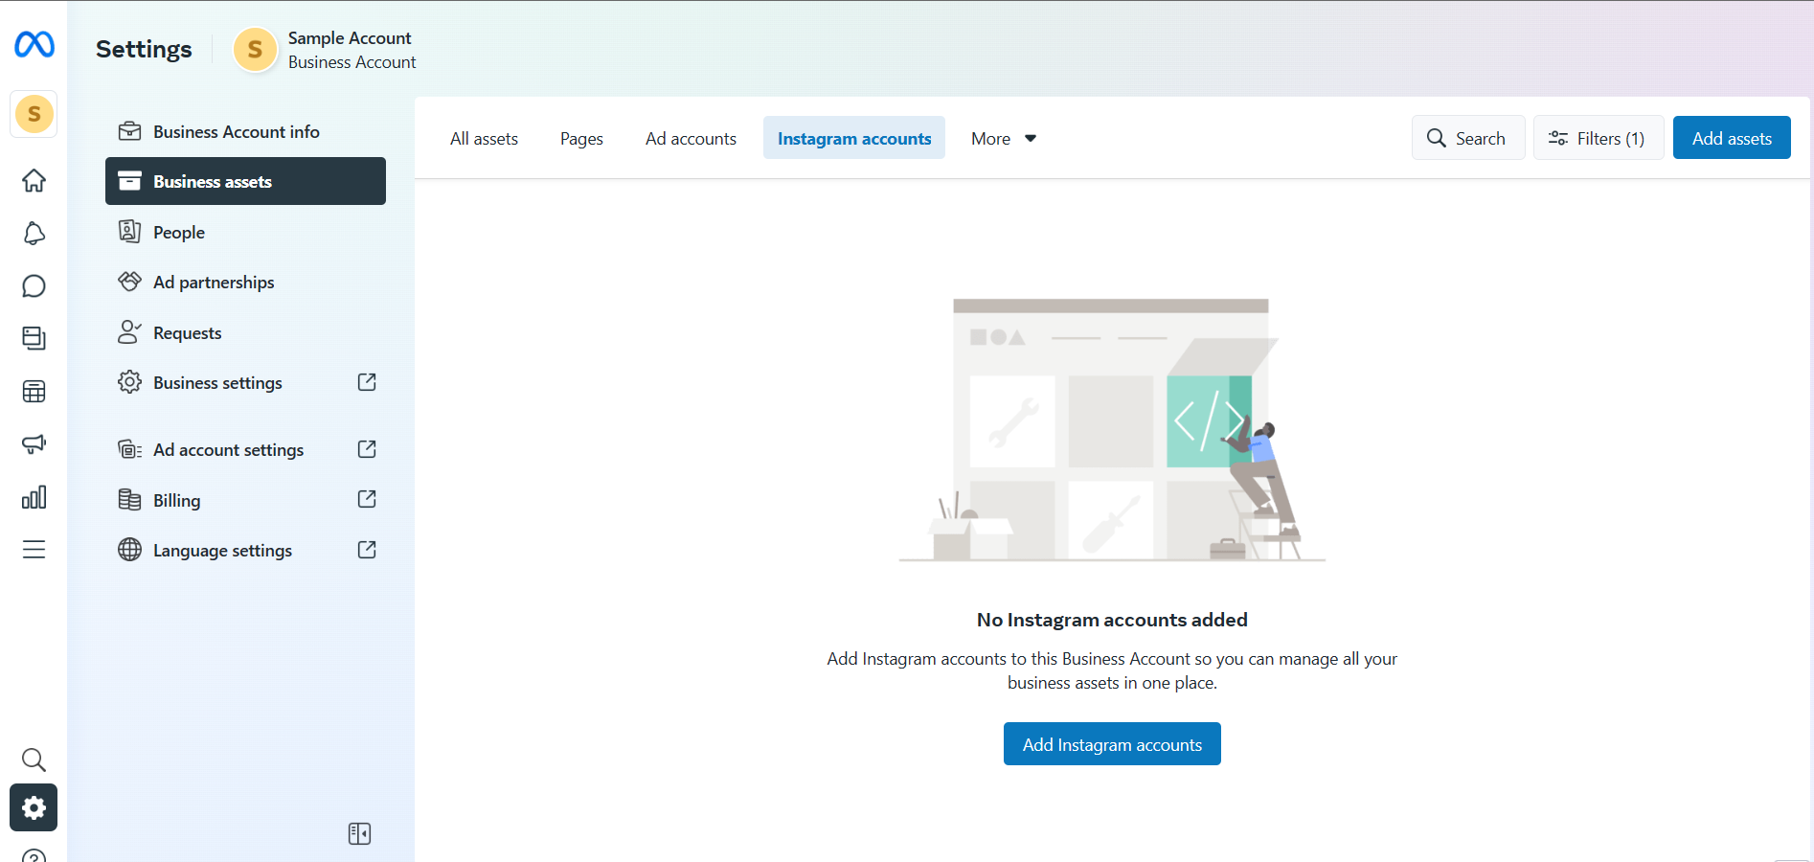Click the help question mark icon

34,855
